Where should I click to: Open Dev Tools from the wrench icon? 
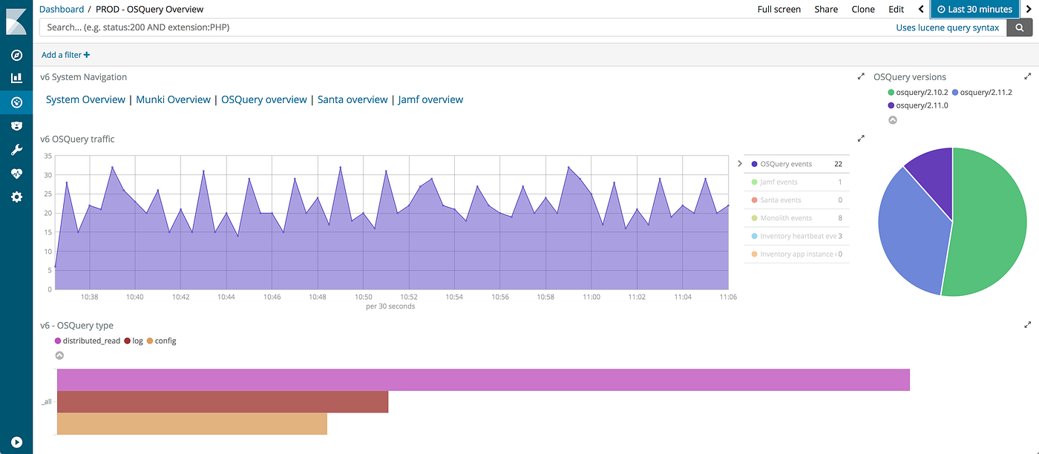tap(16, 150)
